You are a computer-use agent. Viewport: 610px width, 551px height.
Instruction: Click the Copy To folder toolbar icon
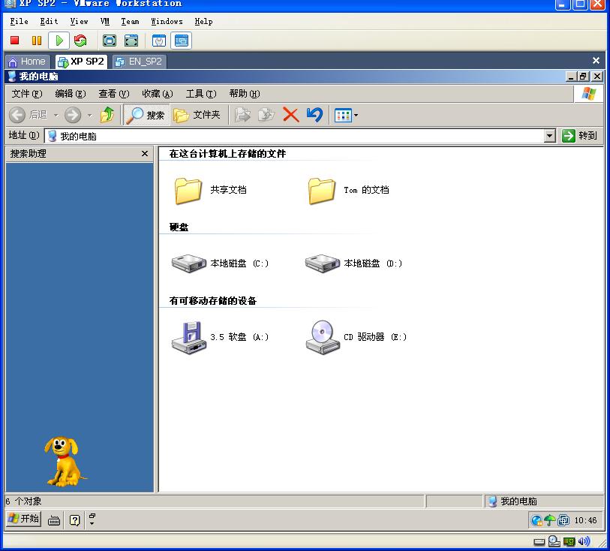(x=266, y=115)
